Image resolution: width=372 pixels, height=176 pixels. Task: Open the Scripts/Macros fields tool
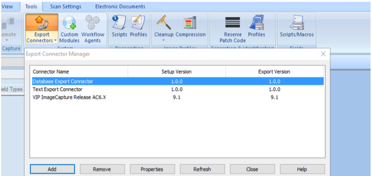[297, 27]
